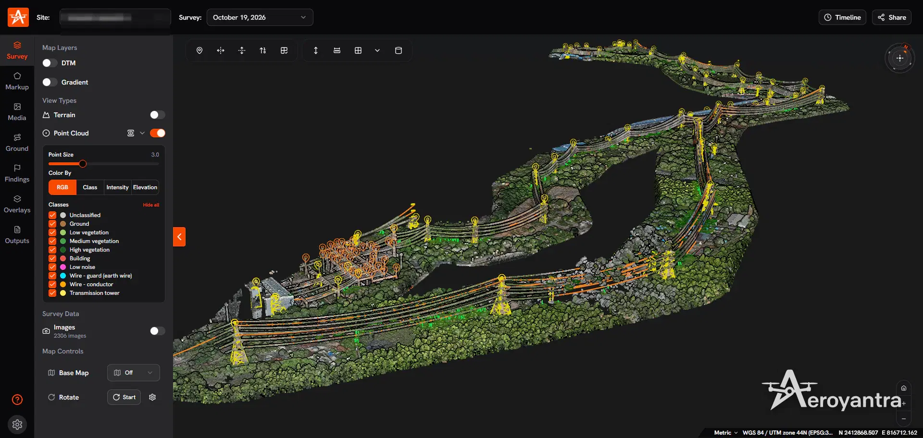Select the vertical split arrows tool

242,50
